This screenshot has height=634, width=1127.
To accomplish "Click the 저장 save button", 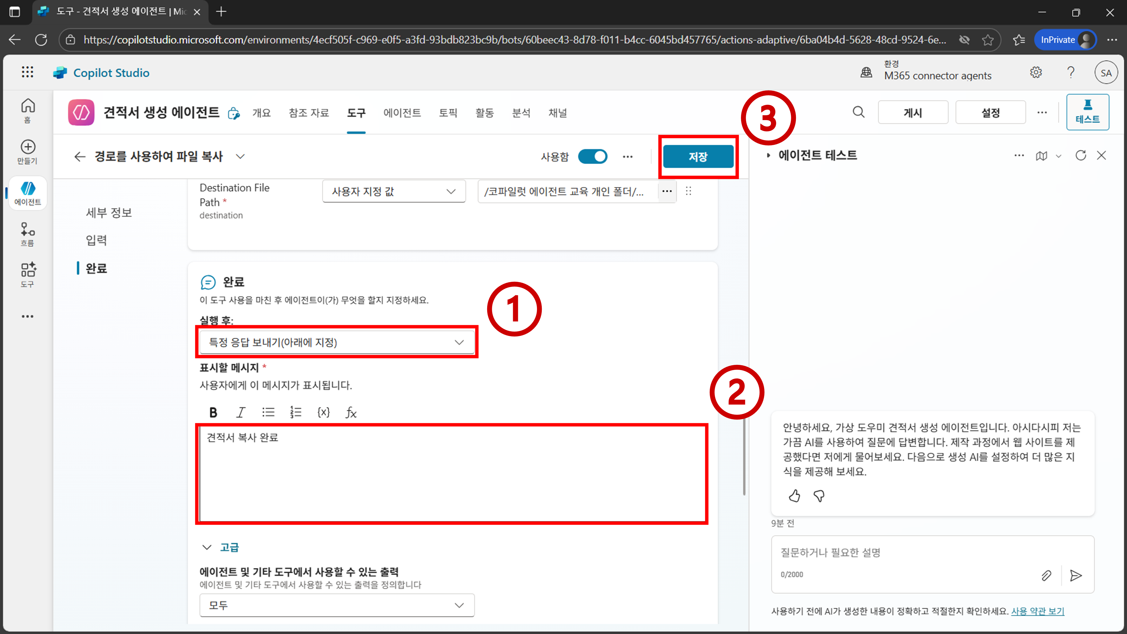I will (x=698, y=157).
